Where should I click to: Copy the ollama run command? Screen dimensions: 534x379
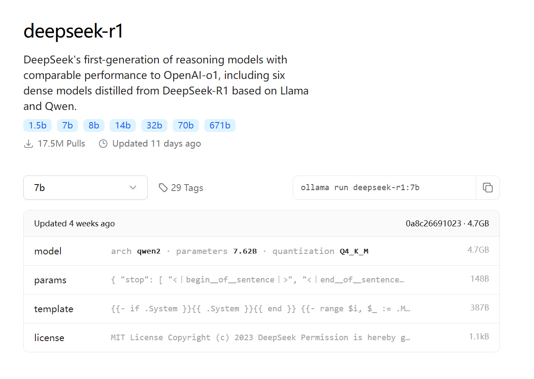488,188
